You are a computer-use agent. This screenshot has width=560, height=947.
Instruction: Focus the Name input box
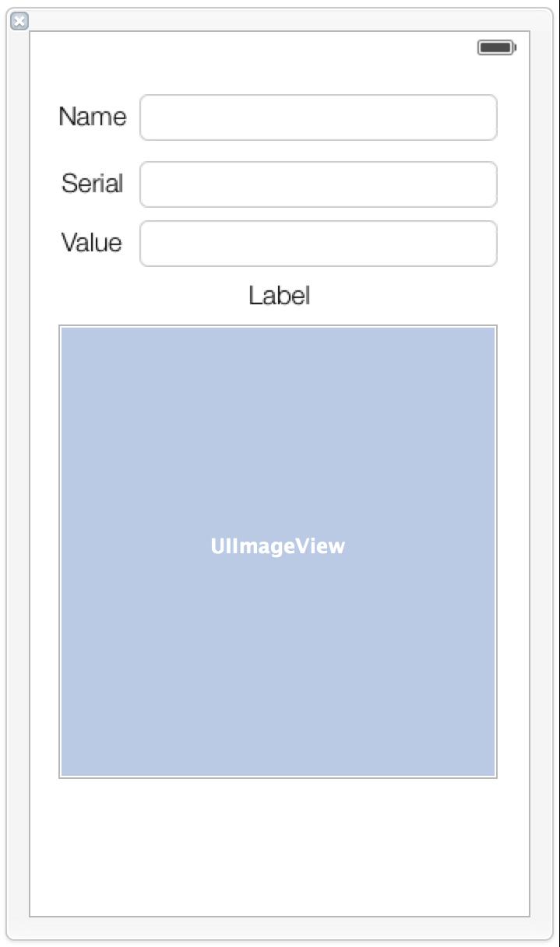(319, 117)
